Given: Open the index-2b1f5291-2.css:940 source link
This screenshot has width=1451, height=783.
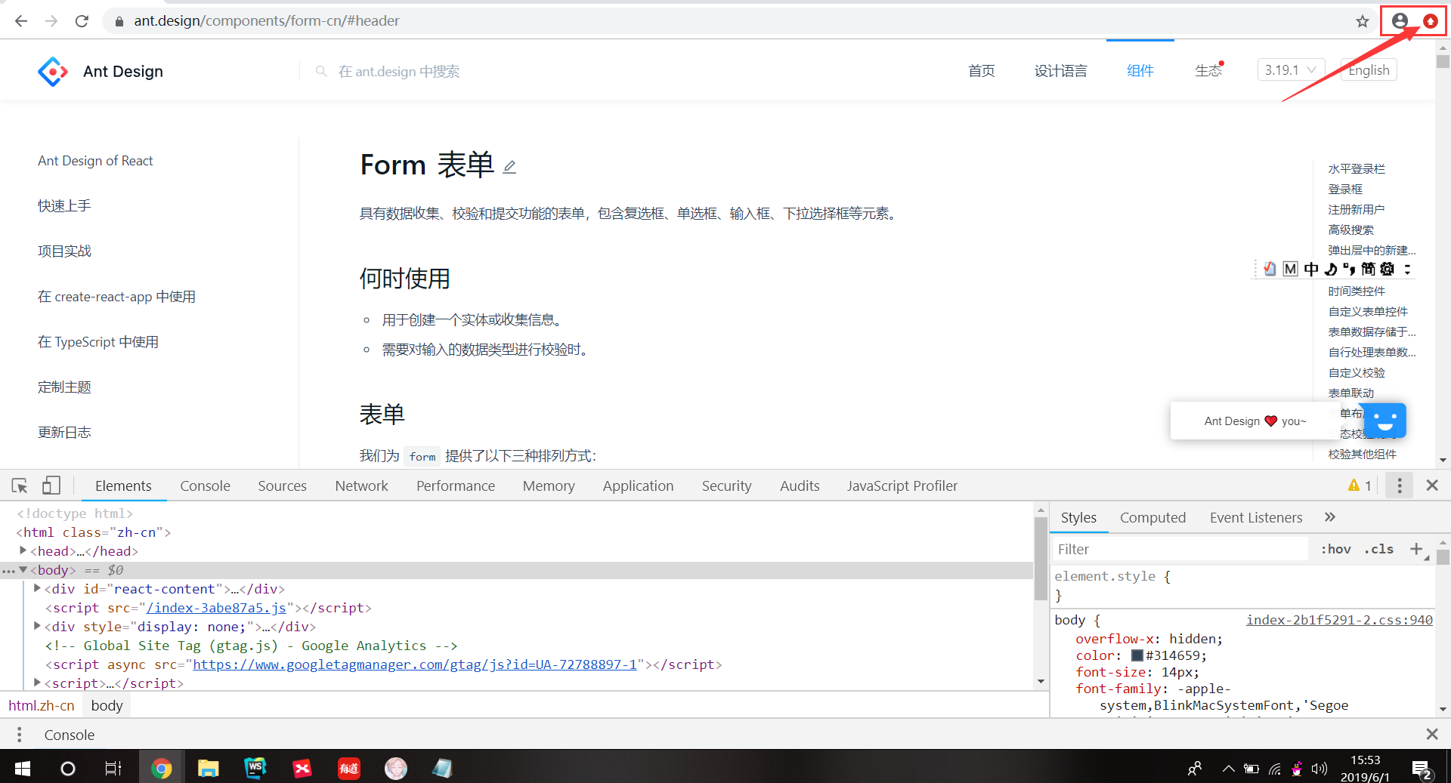Looking at the screenshot, I should coord(1339,619).
